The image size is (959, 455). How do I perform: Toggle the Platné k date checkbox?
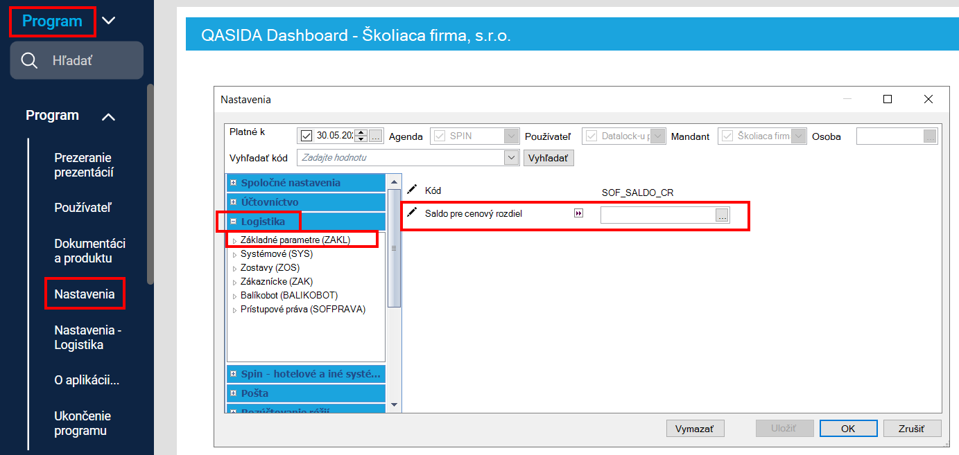(x=306, y=136)
